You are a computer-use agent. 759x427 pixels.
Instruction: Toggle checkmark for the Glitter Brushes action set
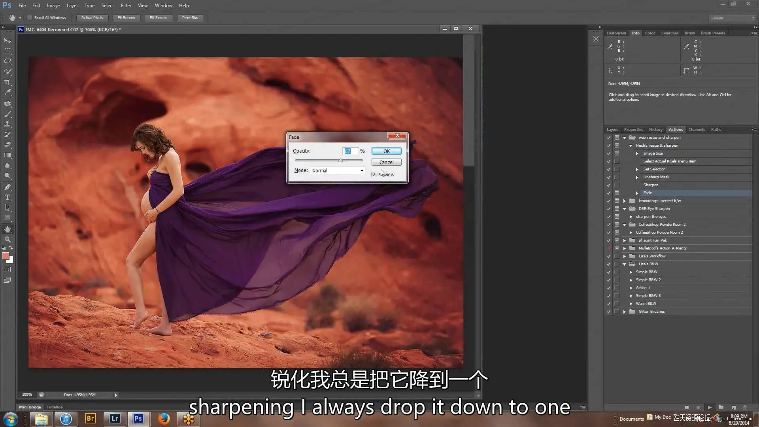(x=609, y=312)
